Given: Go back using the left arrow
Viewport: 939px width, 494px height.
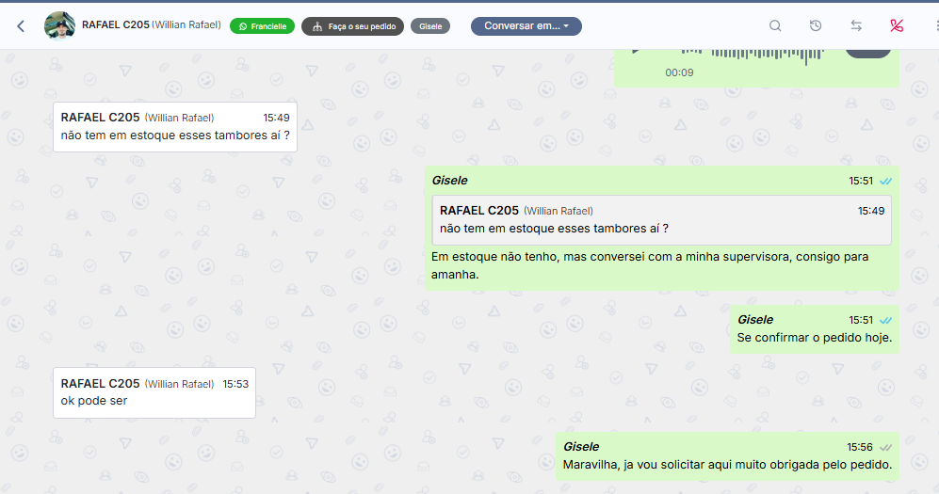Looking at the screenshot, I should click(21, 25).
